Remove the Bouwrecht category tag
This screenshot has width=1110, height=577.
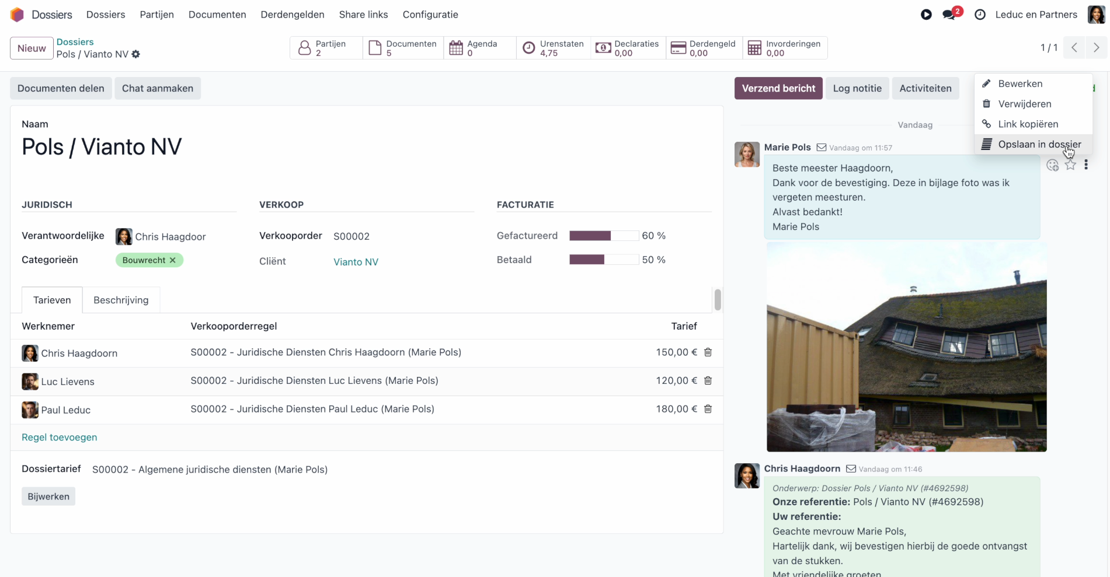coord(173,260)
